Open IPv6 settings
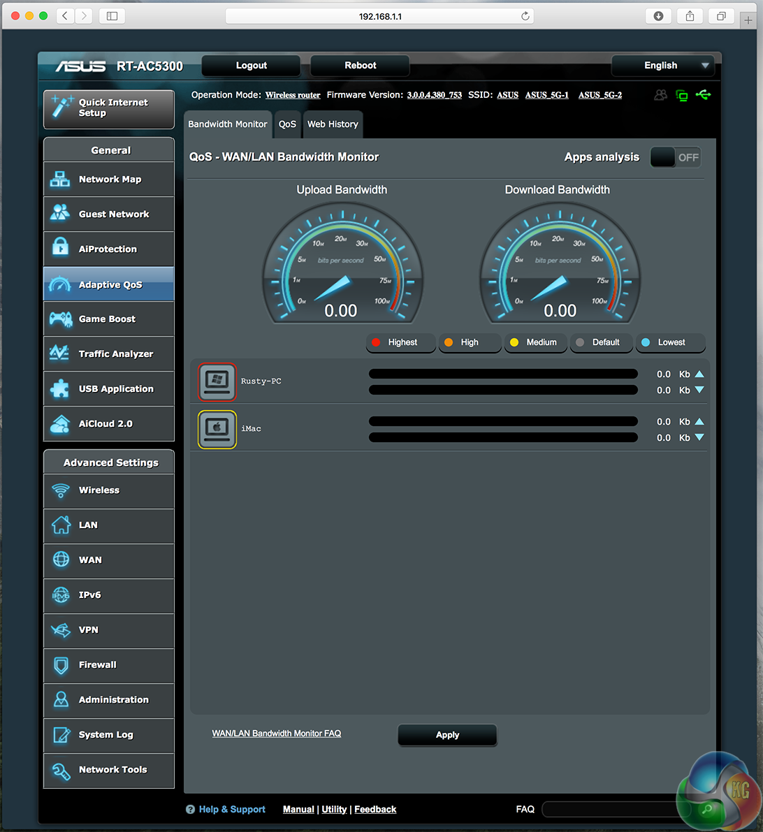This screenshot has width=763, height=832. [109, 594]
